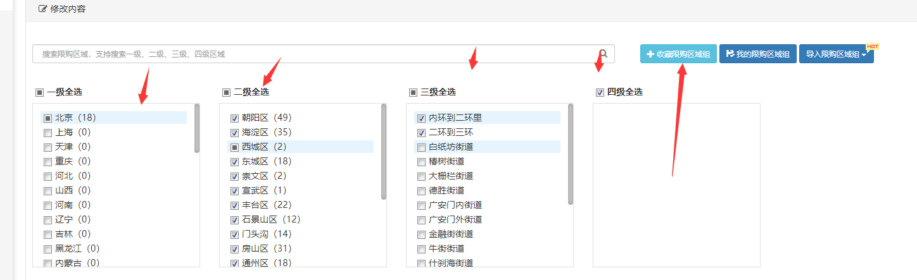
Task: Open the 导入限购区域组 dropdown
Action: (x=836, y=54)
